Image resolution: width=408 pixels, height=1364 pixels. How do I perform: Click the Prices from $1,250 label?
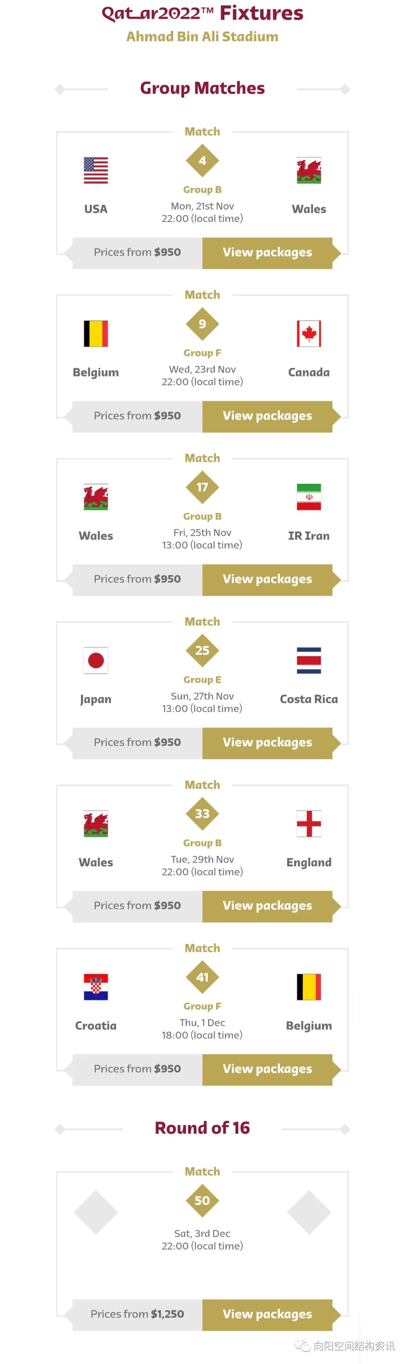(x=137, y=1314)
